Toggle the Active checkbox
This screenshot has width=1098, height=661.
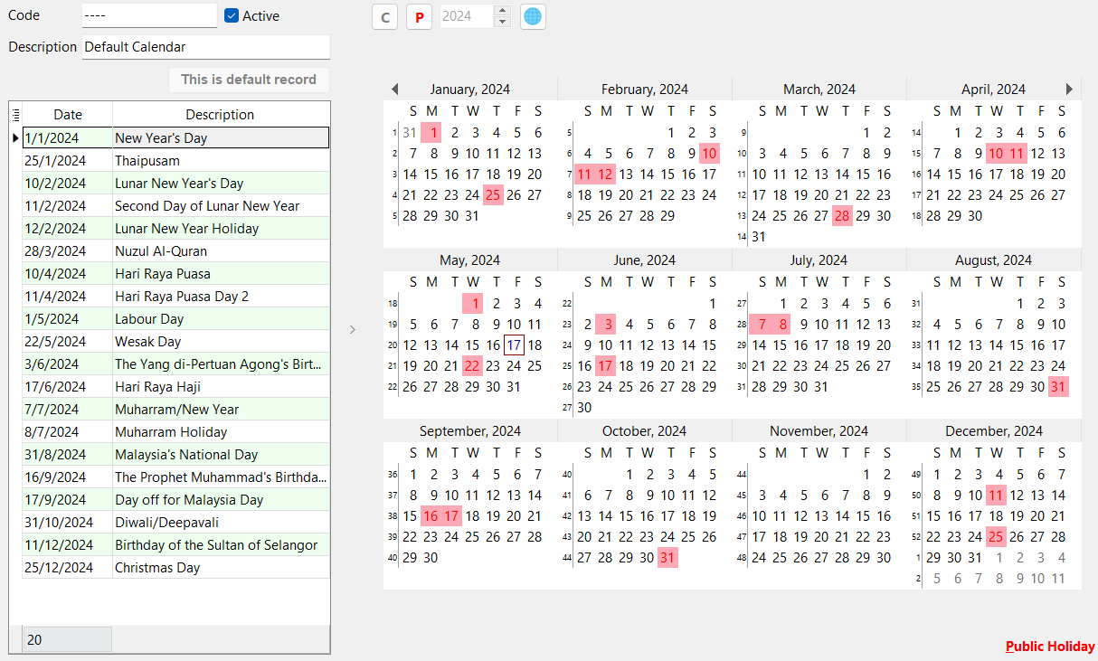coord(232,15)
